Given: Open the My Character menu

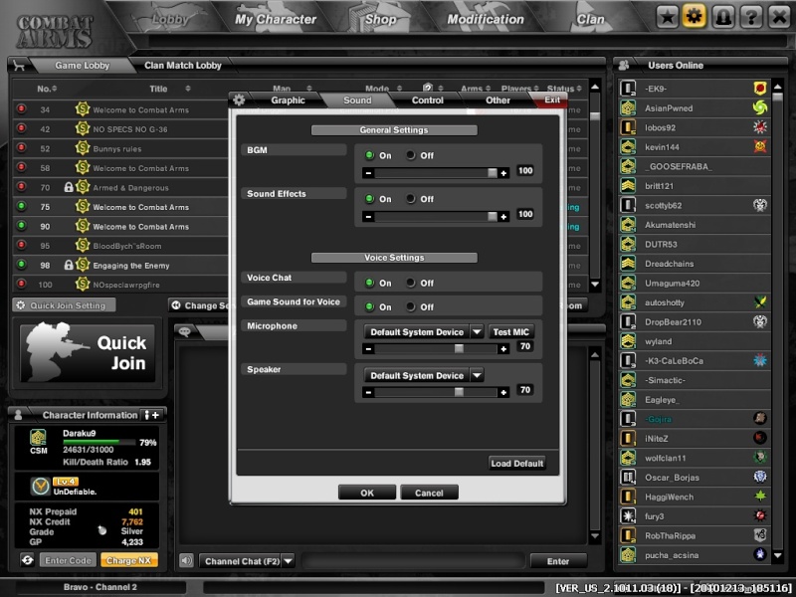Looking at the screenshot, I should point(276,19).
